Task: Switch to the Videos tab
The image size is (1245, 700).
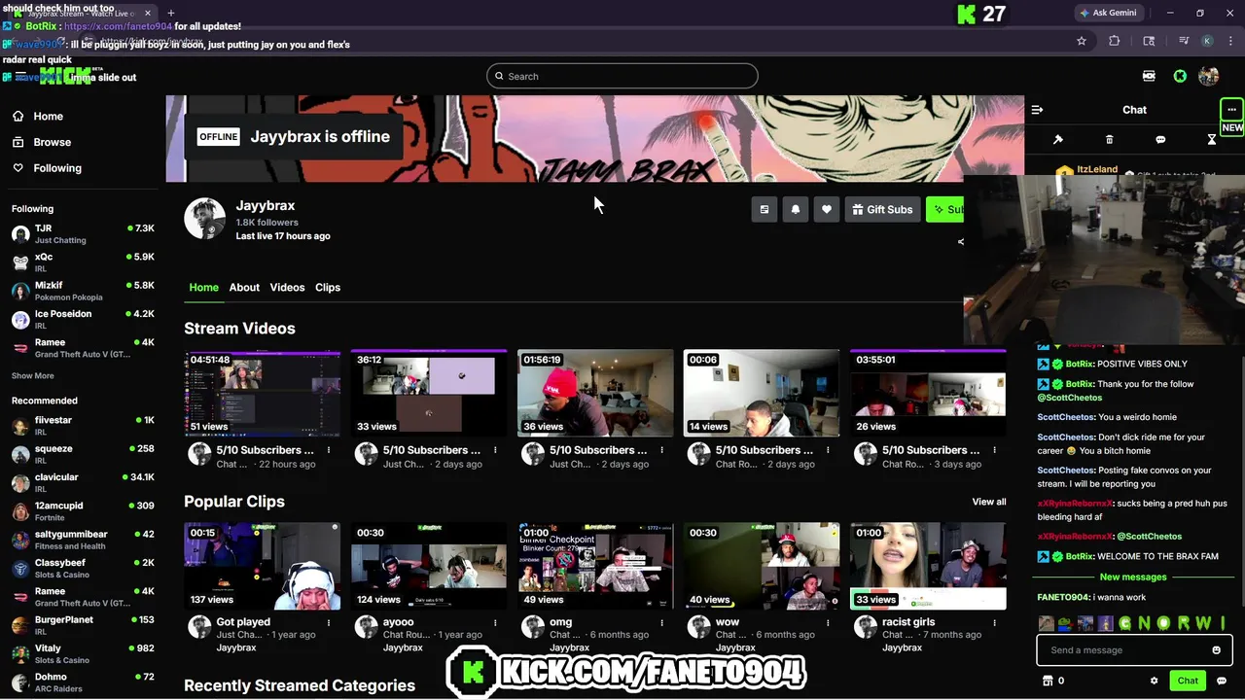Action: point(287,288)
